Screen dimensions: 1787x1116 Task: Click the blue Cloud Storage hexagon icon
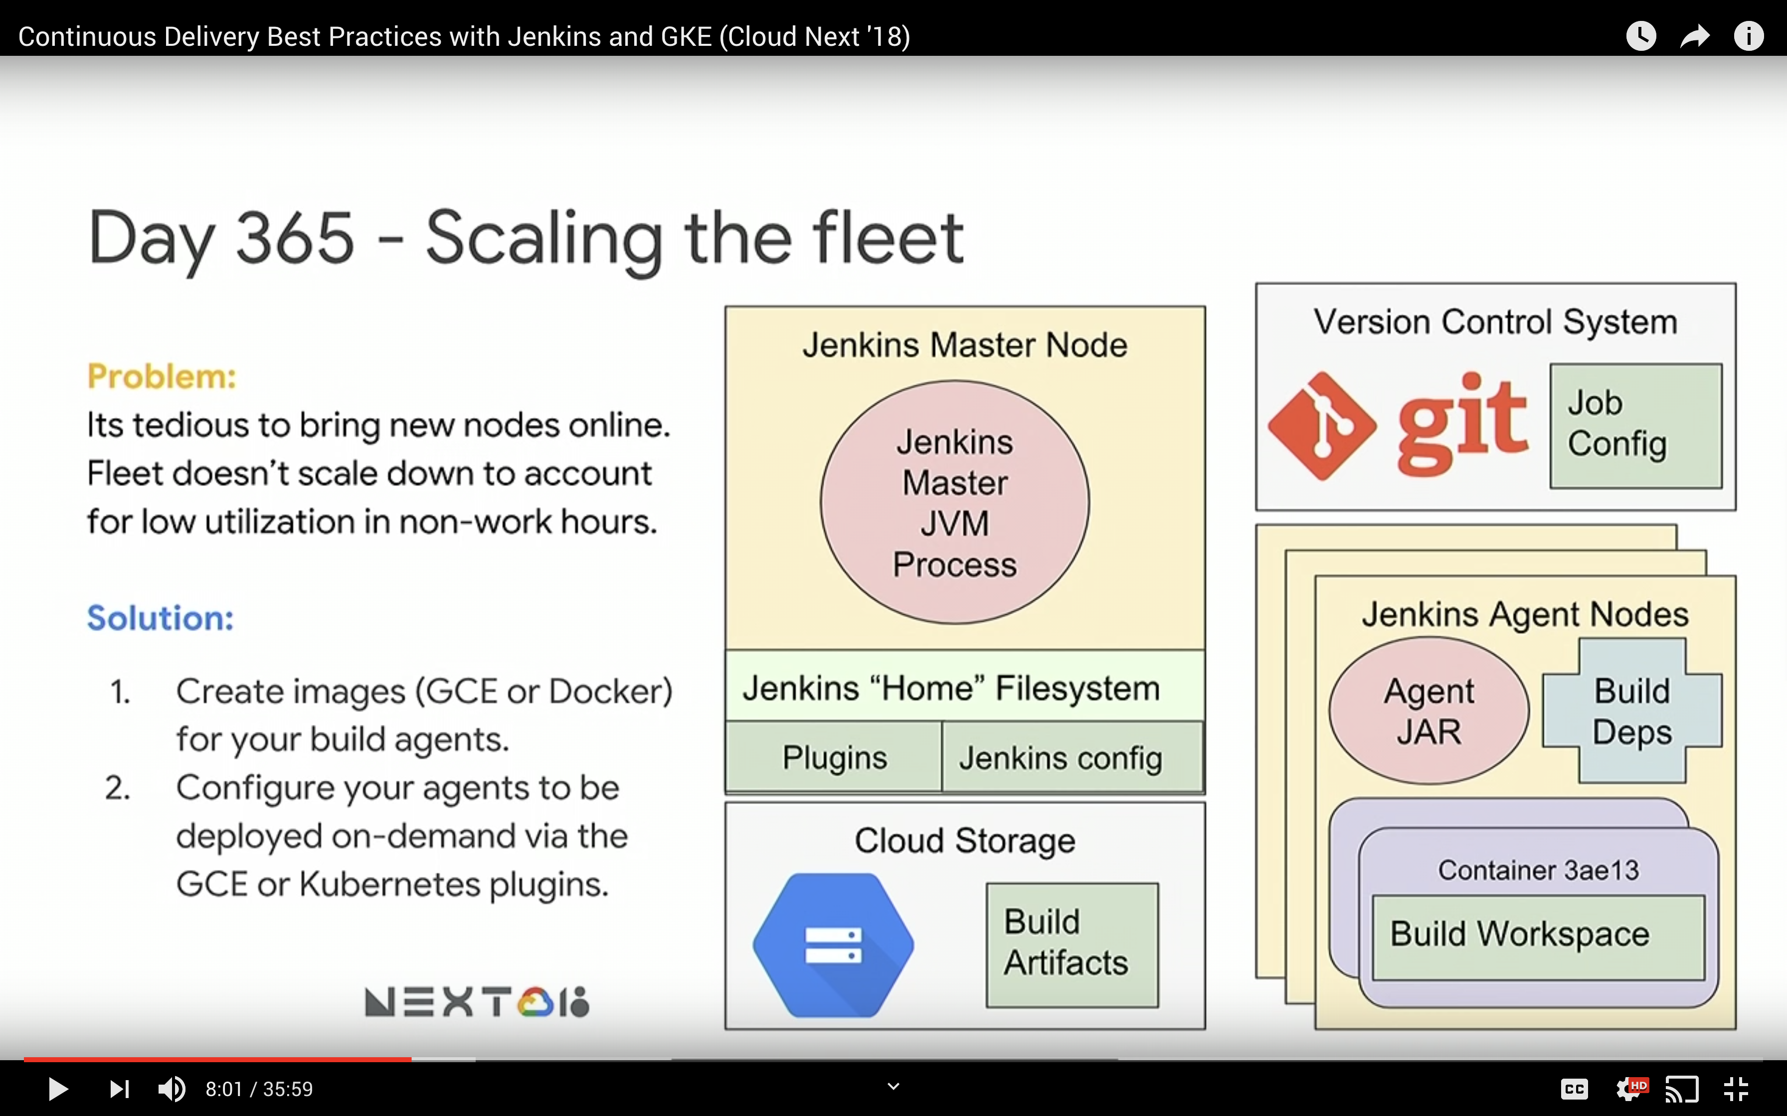[834, 946]
